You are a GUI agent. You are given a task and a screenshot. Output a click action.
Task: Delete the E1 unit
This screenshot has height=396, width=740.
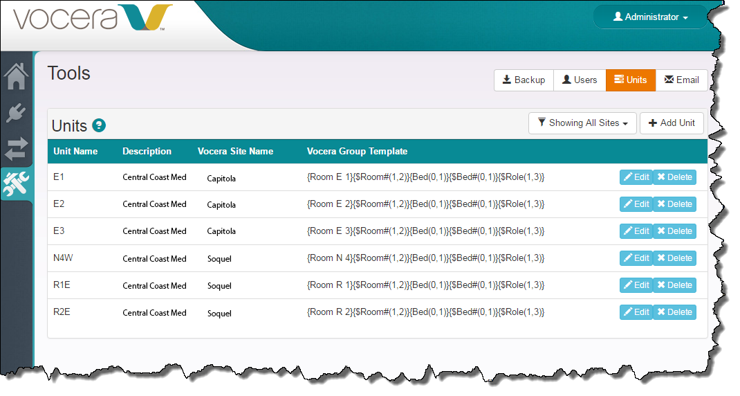(674, 177)
